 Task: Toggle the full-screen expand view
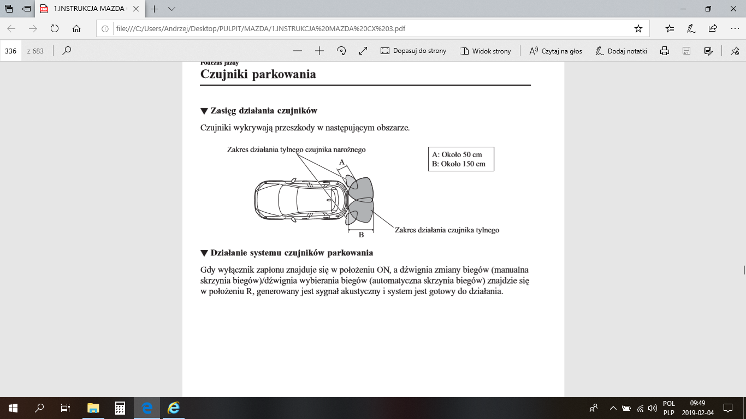coord(363,51)
